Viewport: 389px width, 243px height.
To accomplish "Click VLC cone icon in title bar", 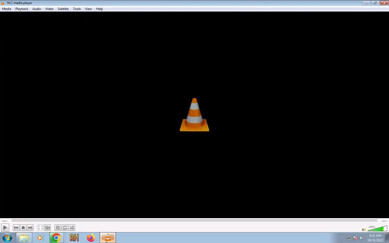I will (3, 3).
